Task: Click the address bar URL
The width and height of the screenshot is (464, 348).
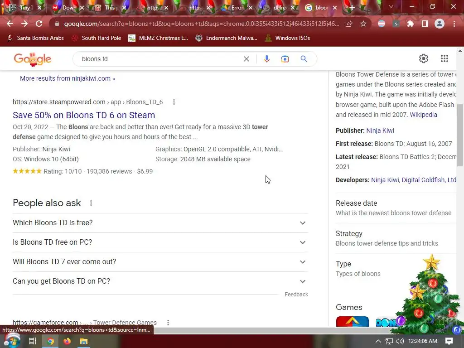Action: (202, 24)
